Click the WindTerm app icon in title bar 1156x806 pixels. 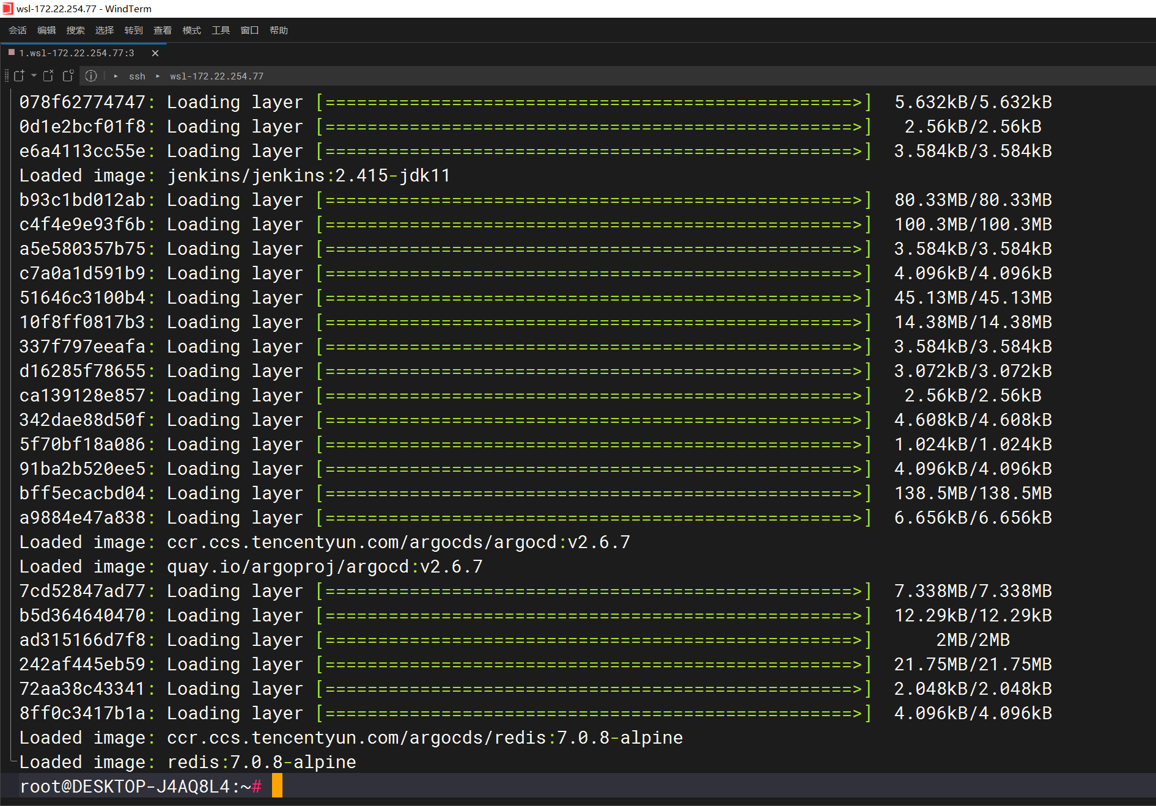[7, 9]
